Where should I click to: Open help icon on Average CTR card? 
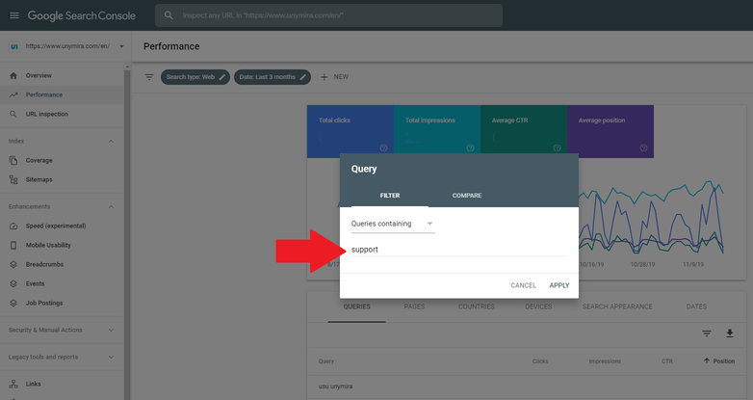click(x=557, y=148)
